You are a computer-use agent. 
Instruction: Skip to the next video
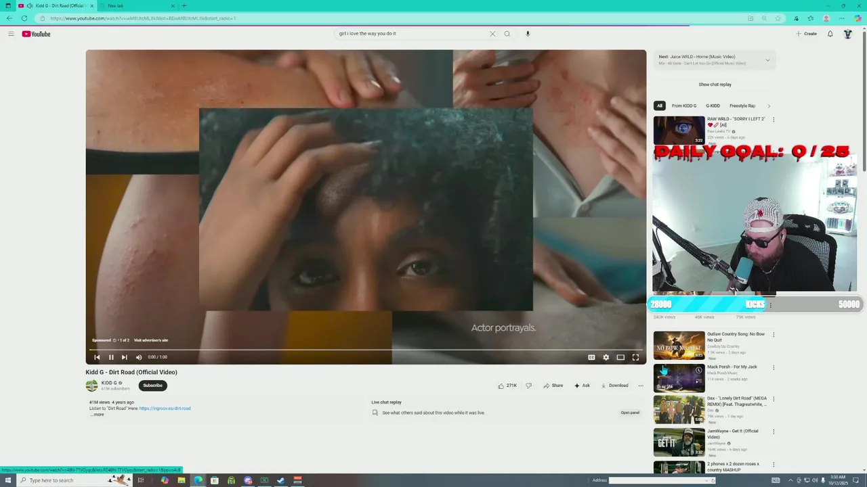tap(124, 357)
